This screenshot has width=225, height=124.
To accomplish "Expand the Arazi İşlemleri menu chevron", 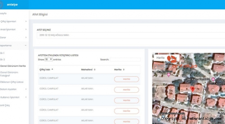I will pos(26,29).
